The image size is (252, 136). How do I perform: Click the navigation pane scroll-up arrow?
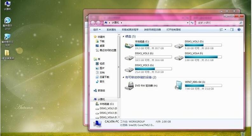(x=119, y=35)
